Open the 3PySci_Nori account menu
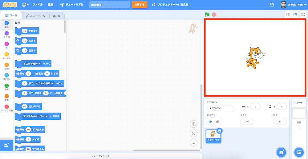This screenshot has height=159, width=308. 293,5
